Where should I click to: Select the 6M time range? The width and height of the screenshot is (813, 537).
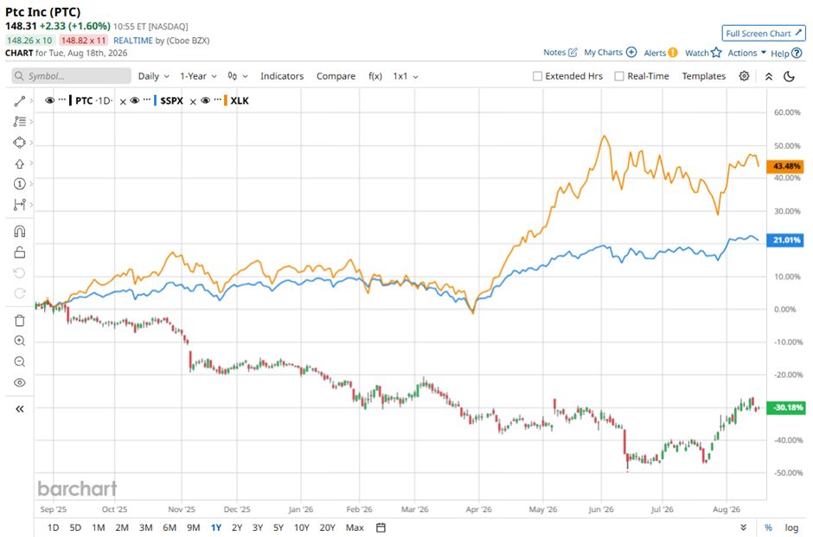(170, 527)
